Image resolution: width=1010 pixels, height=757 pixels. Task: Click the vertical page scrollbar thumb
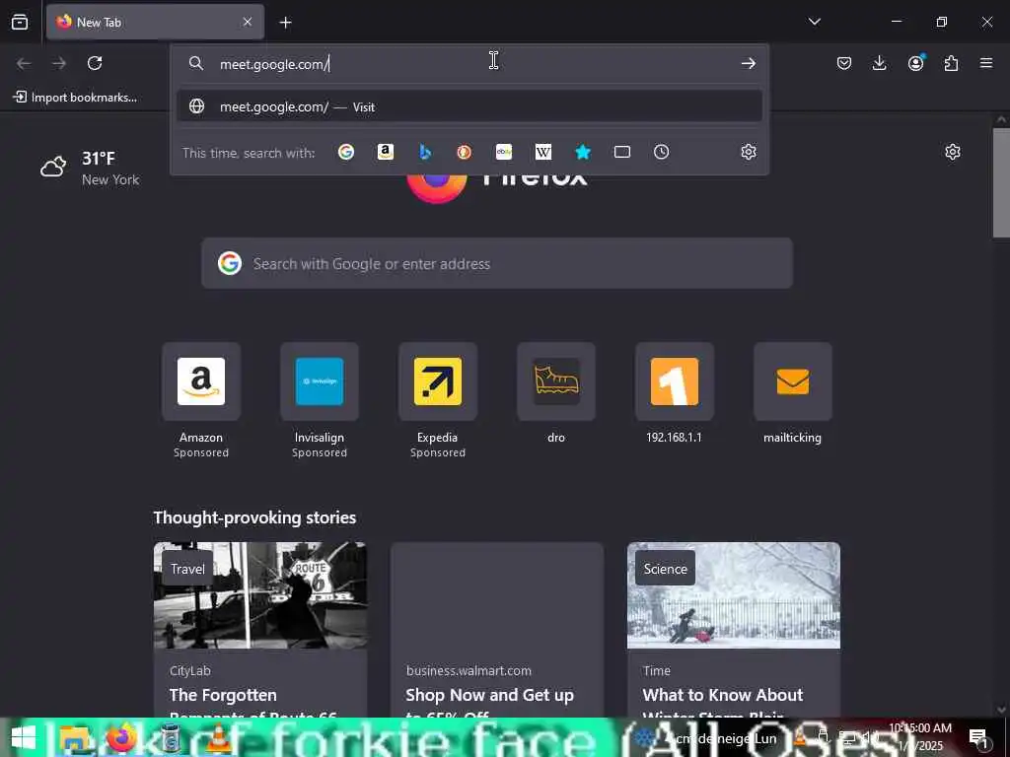[x=1001, y=182]
